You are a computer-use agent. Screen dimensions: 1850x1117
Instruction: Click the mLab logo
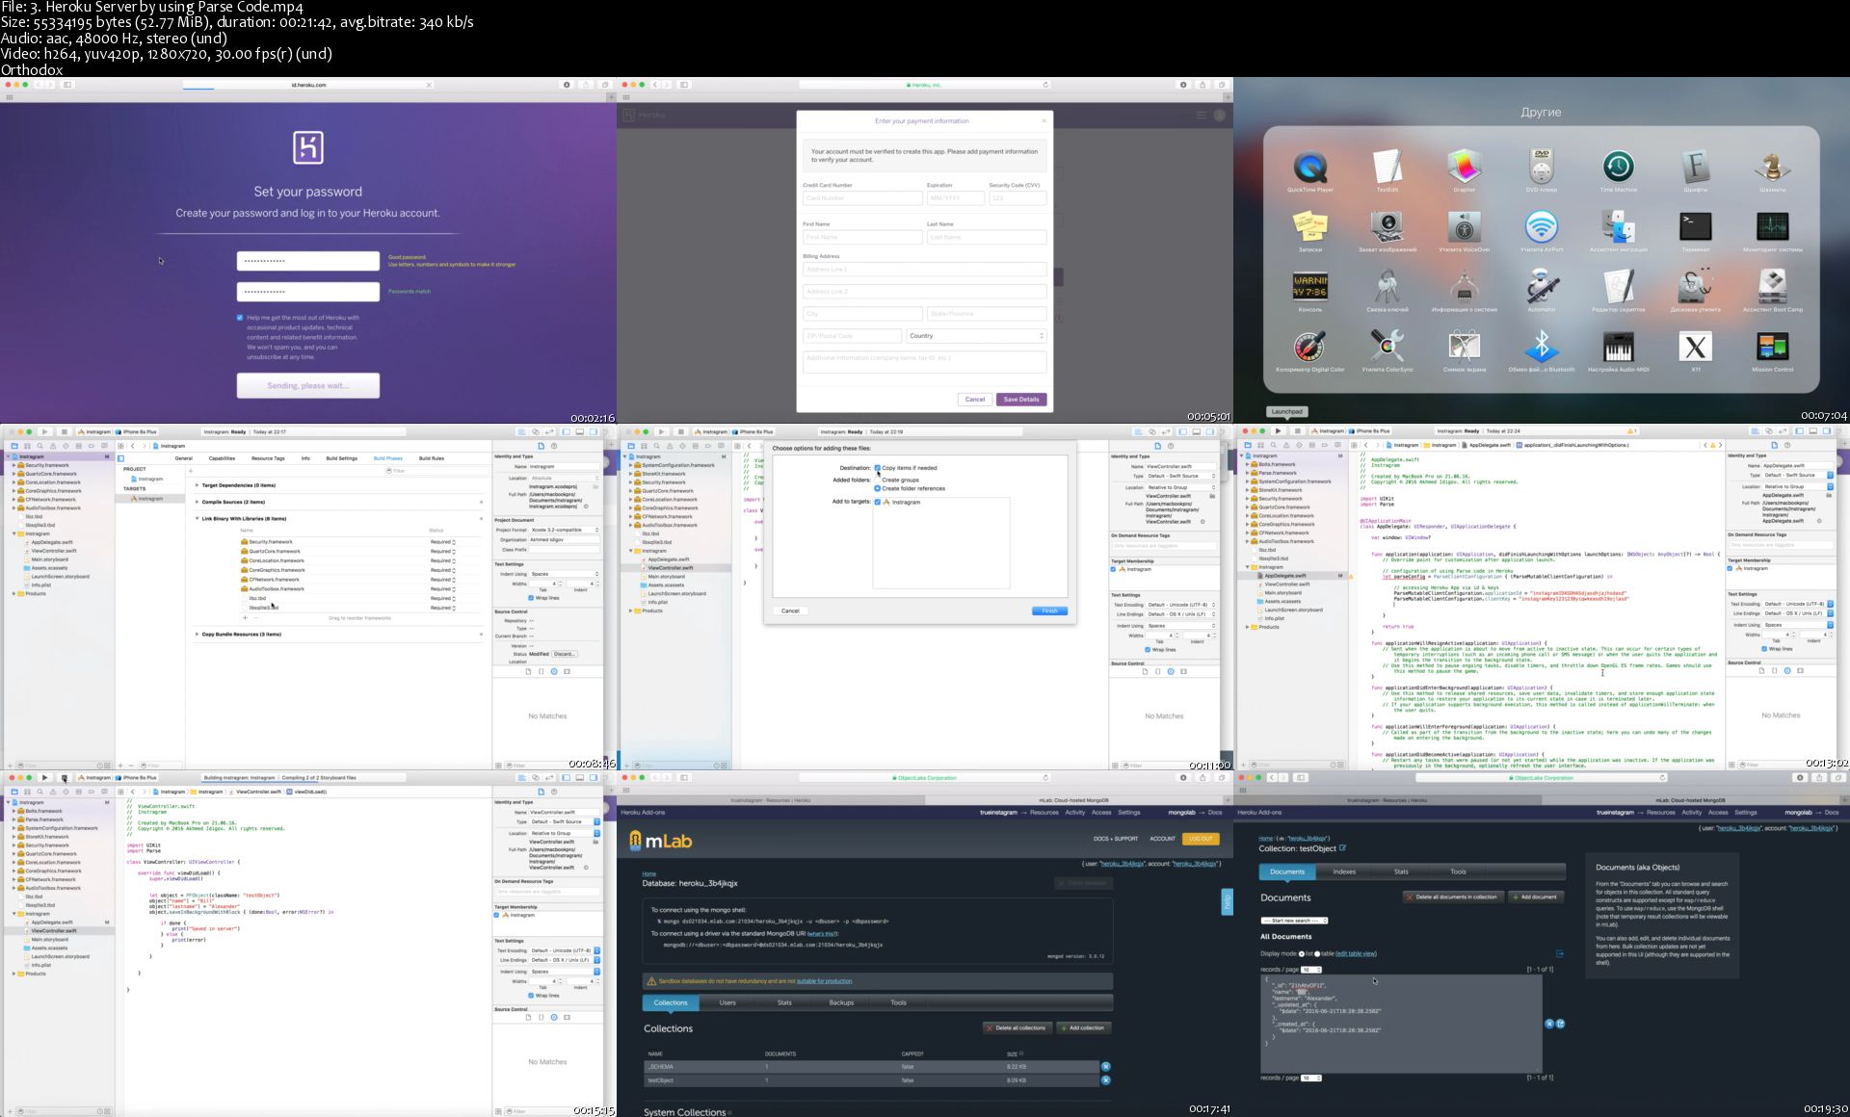[661, 842]
